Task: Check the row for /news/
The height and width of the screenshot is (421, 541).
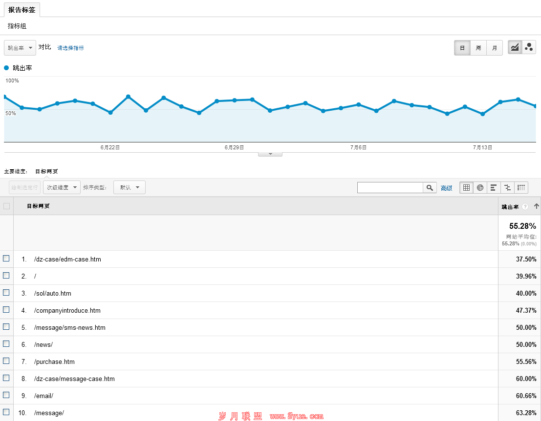Action: coord(6,344)
